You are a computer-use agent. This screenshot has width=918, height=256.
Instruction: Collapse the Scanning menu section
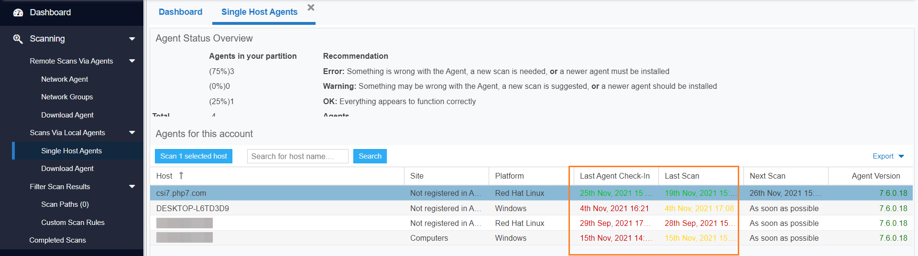[x=132, y=39]
